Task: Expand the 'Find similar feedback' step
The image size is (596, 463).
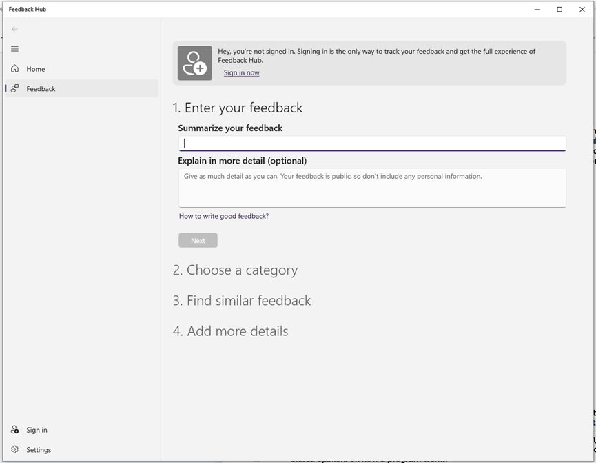Action: click(x=242, y=301)
